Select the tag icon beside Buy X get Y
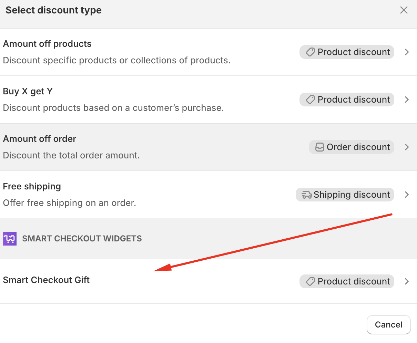The image size is (417, 343). coord(310,100)
